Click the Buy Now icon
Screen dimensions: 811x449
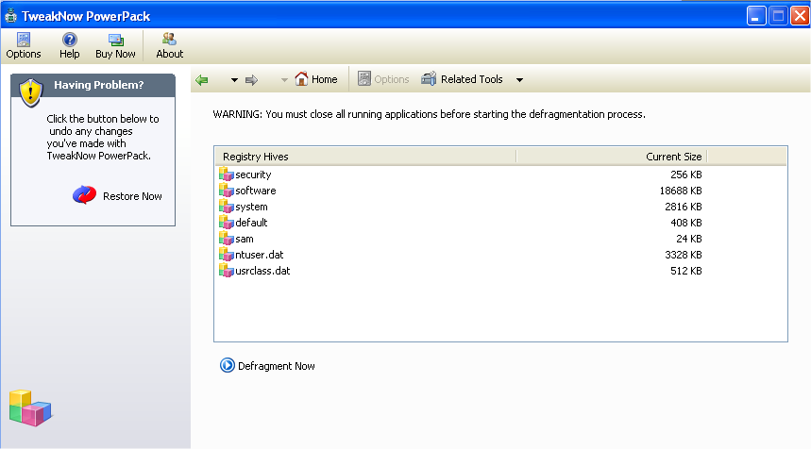(115, 40)
